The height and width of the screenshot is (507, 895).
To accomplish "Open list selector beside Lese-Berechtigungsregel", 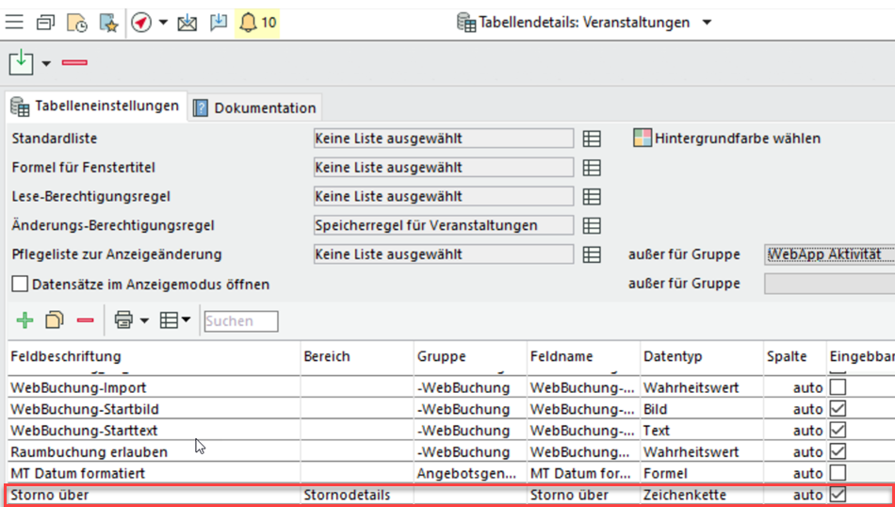I will (x=592, y=197).
